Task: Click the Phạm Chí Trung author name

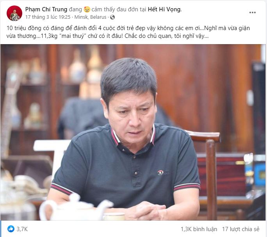Action: (x=46, y=9)
